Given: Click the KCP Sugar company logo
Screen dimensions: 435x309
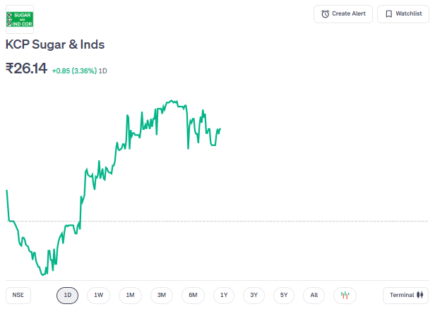Looking at the screenshot, I should click(x=20, y=19).
